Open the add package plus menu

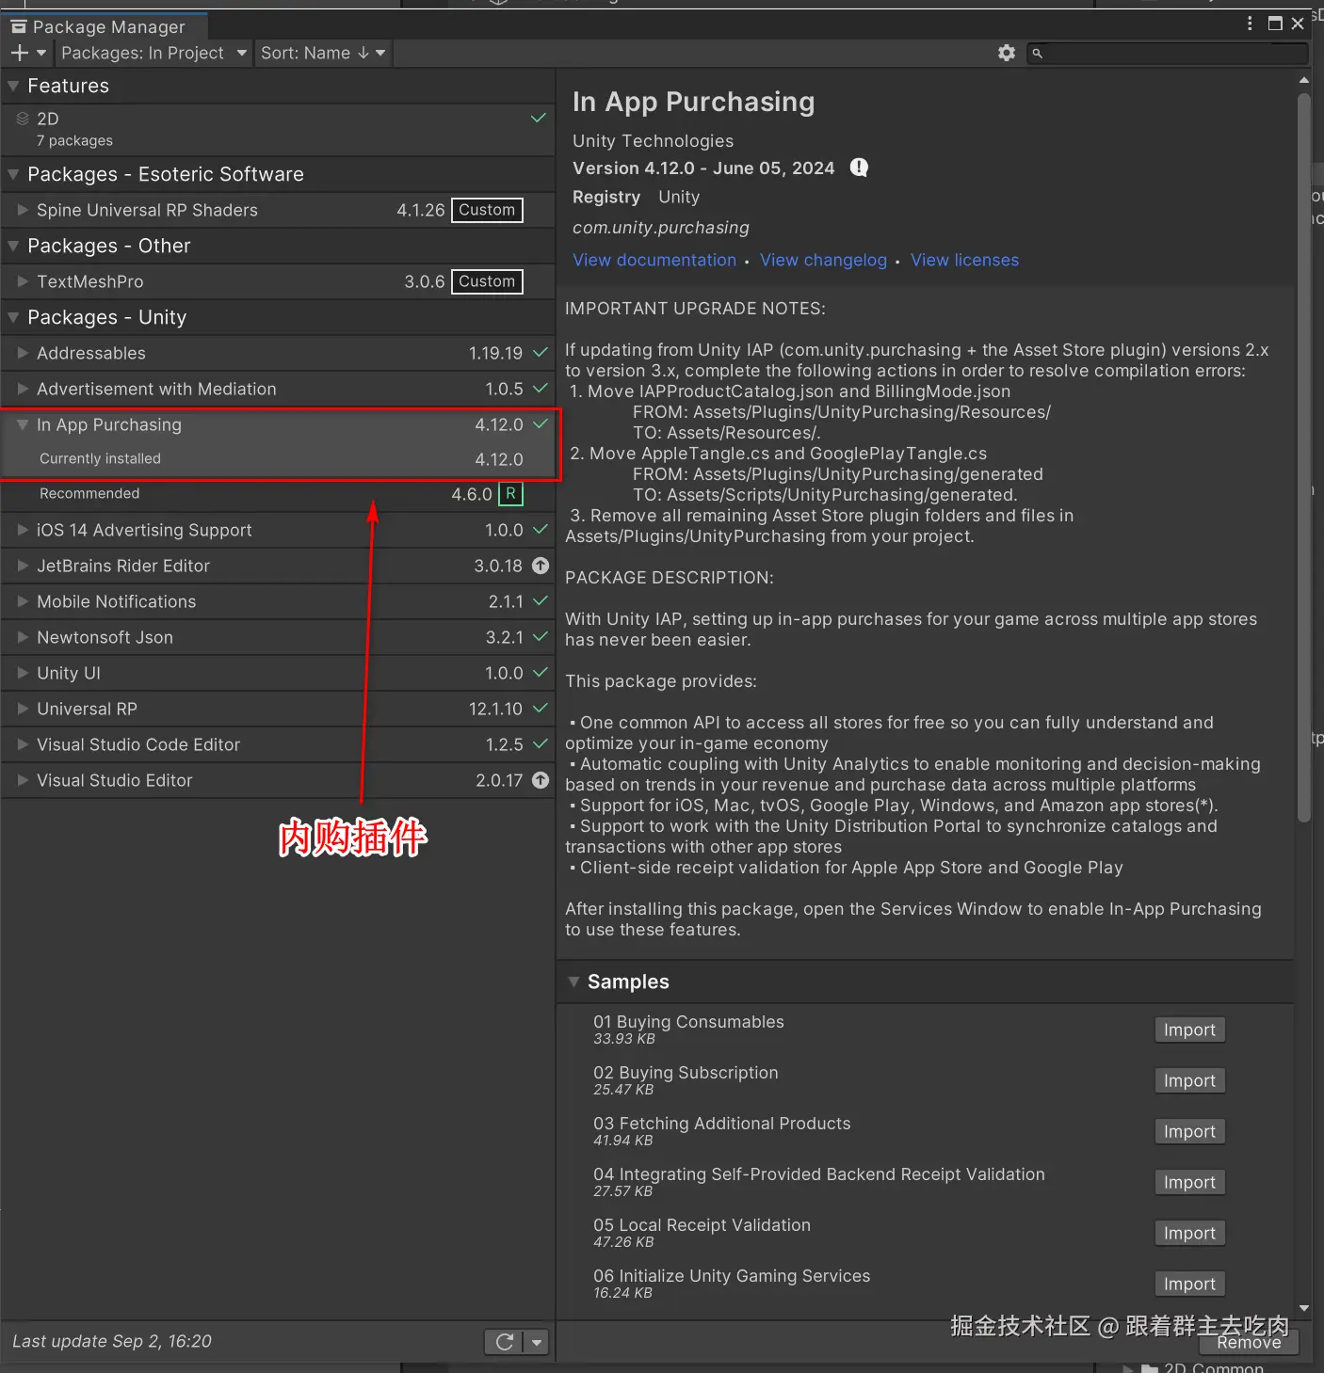[27, 53]
